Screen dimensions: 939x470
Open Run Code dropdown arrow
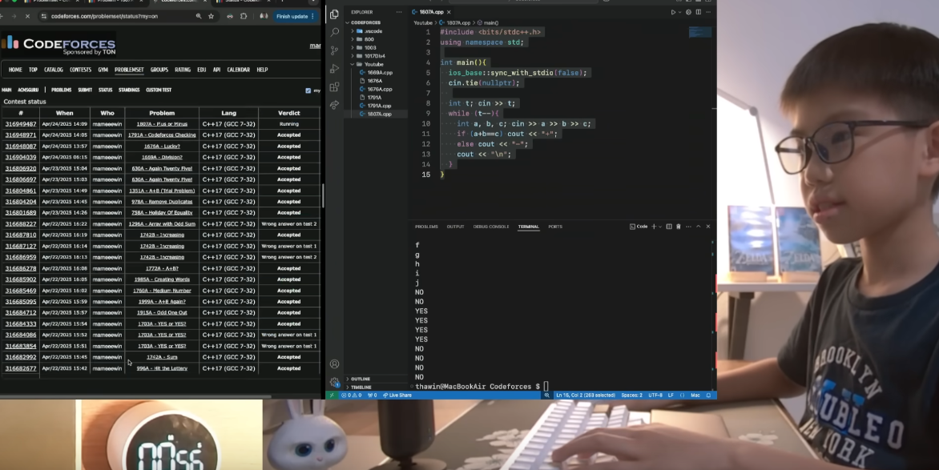(679, 12)
